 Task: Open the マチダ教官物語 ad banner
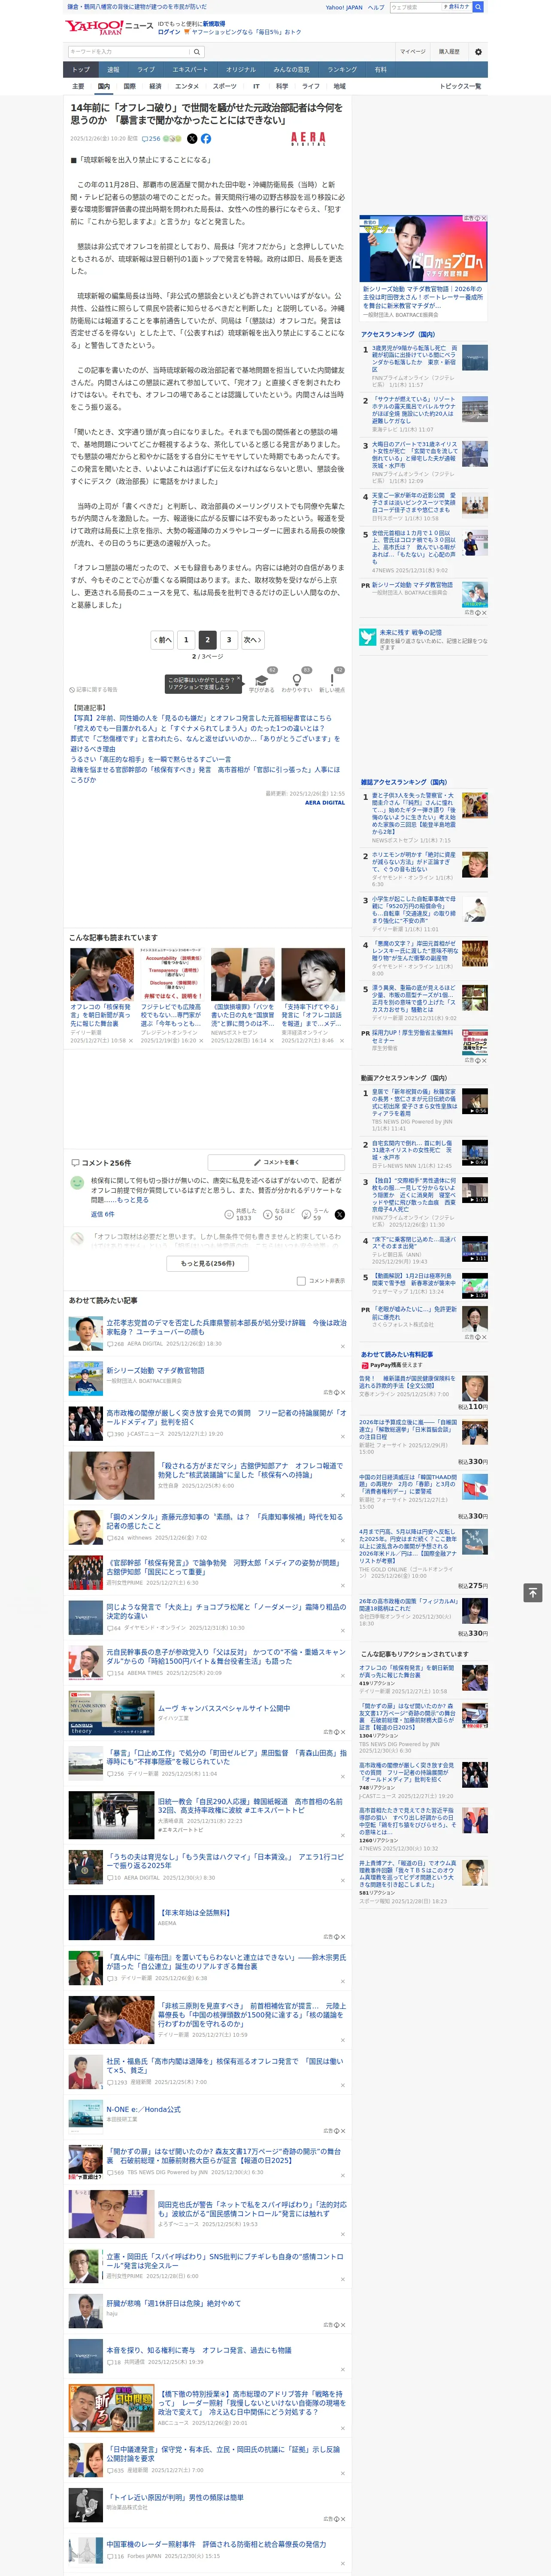pyautogui.click(x=424, y=249)
